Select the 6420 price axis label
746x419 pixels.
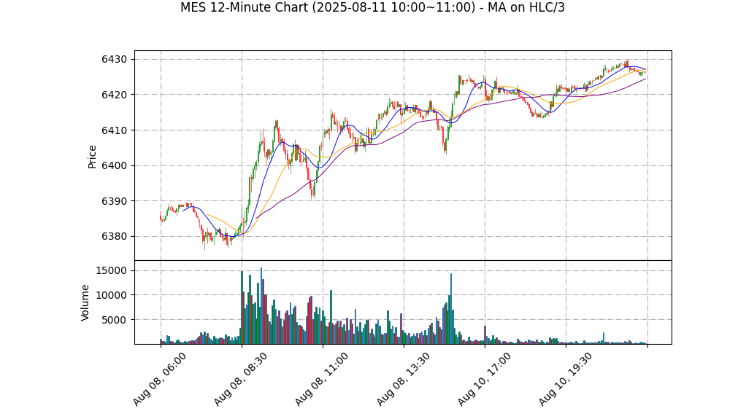(x=114, y=95)
